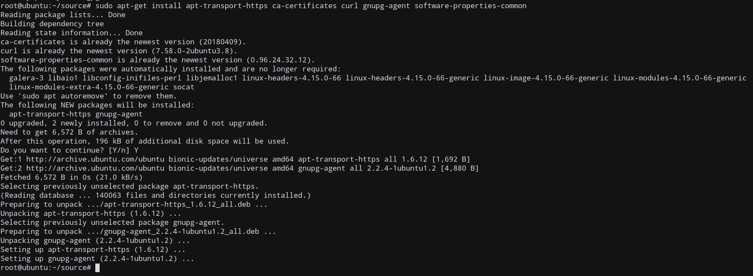Click the 'sudo apt autoremove' hint text
753x276 pixels.
[x=63, y=96]
